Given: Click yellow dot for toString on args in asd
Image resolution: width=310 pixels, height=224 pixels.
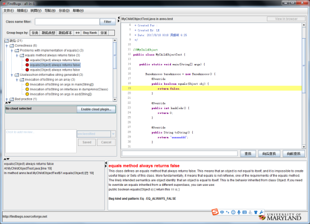Looking at the screenshot, I should pyautogui.click(x=27, y=94).
